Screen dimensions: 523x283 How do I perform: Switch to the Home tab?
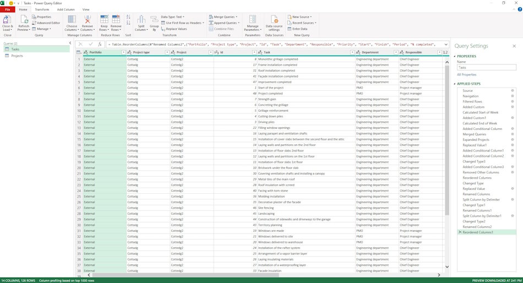point(23,9)
